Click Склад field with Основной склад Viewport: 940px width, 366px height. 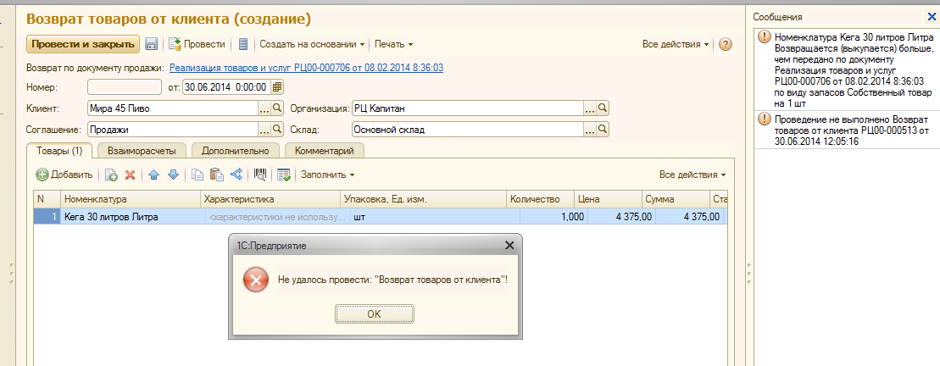(x=468, y=129)
